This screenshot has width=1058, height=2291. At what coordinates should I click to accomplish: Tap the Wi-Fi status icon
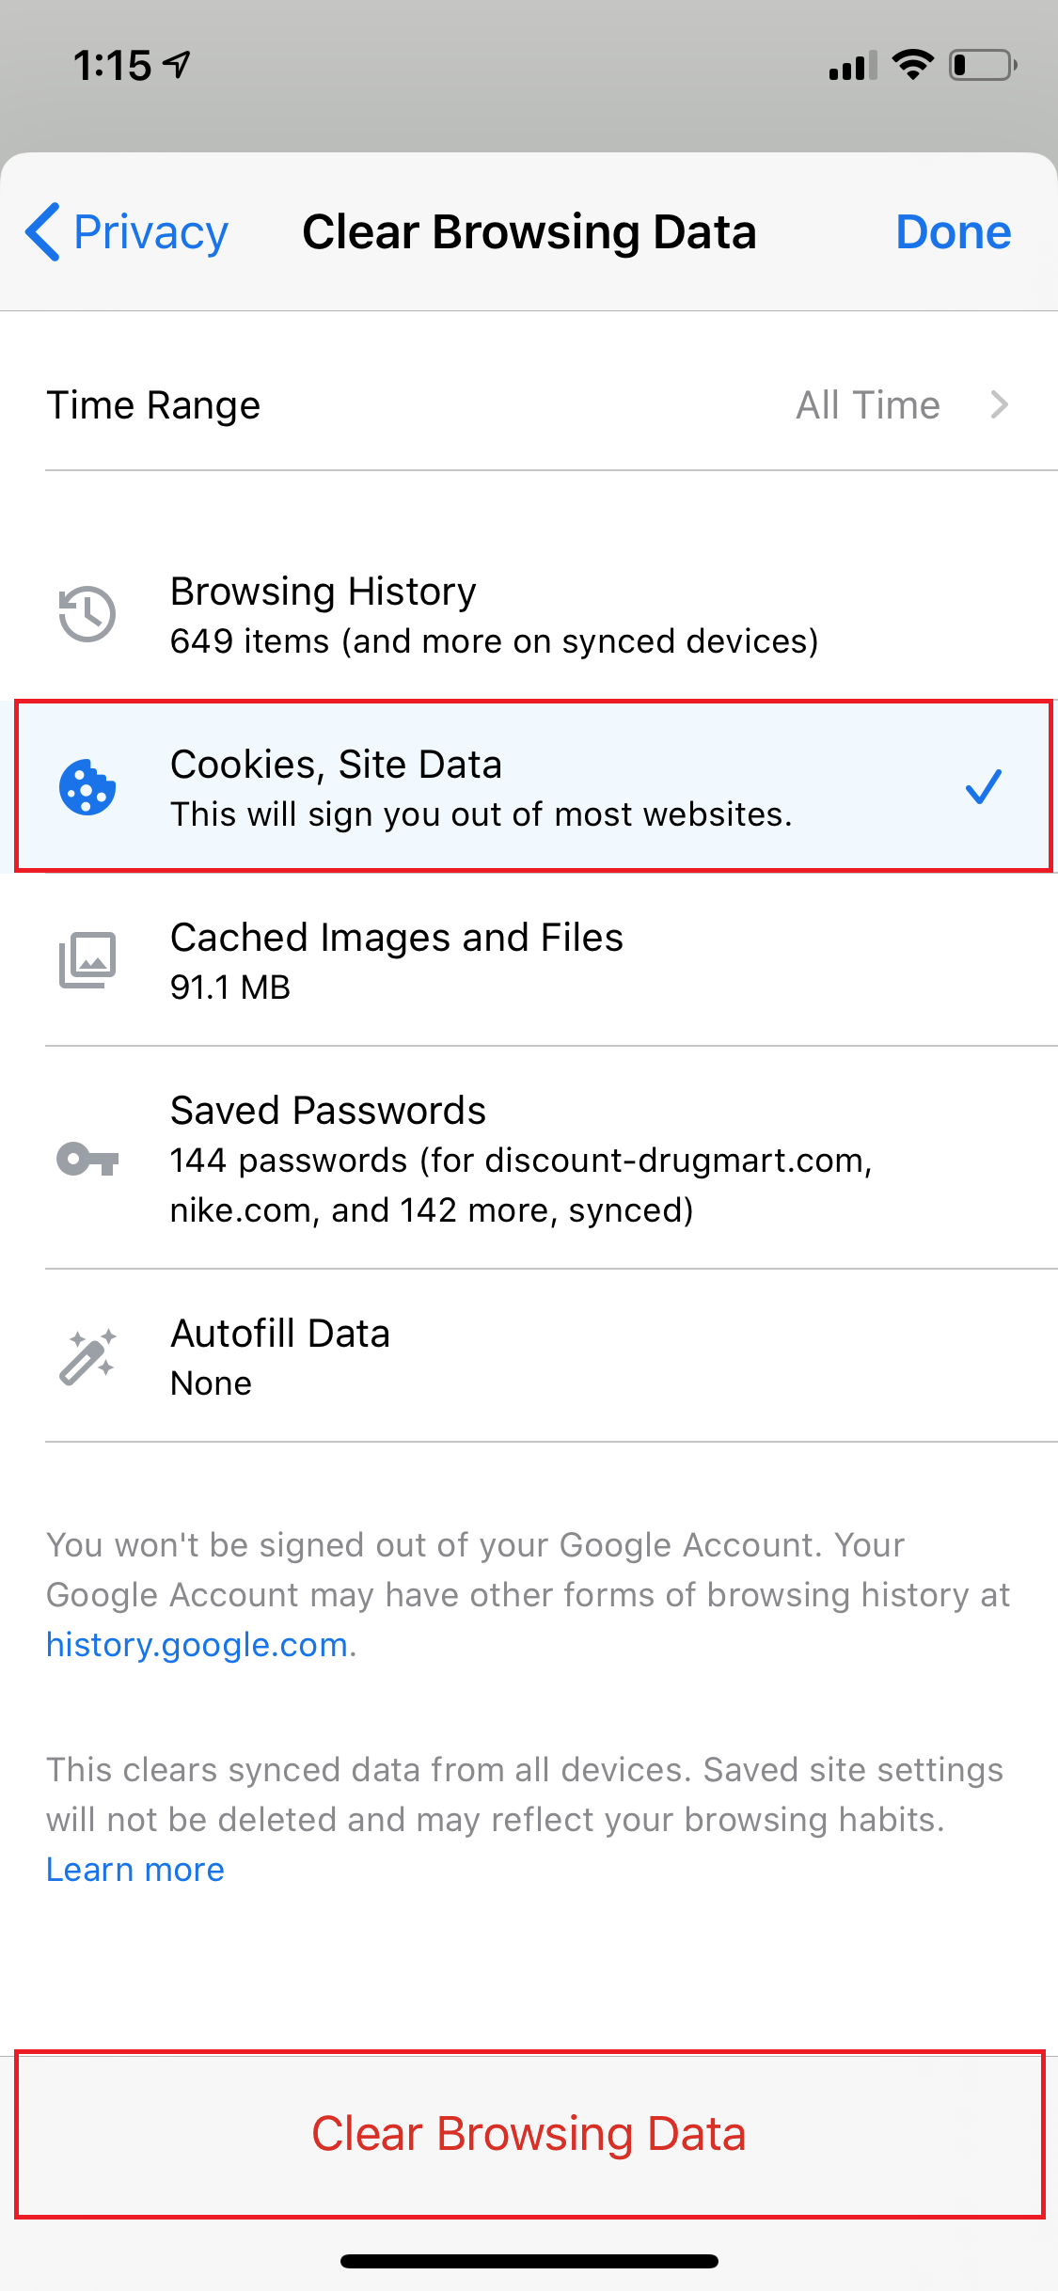(x=912, y=65)
